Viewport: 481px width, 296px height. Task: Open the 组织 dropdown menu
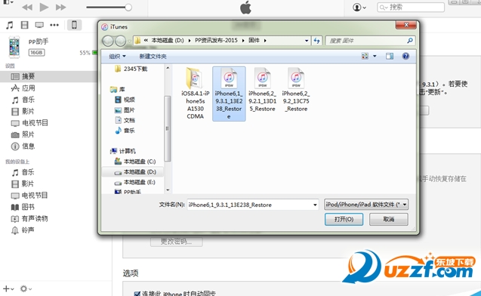[x=118, y=57]
